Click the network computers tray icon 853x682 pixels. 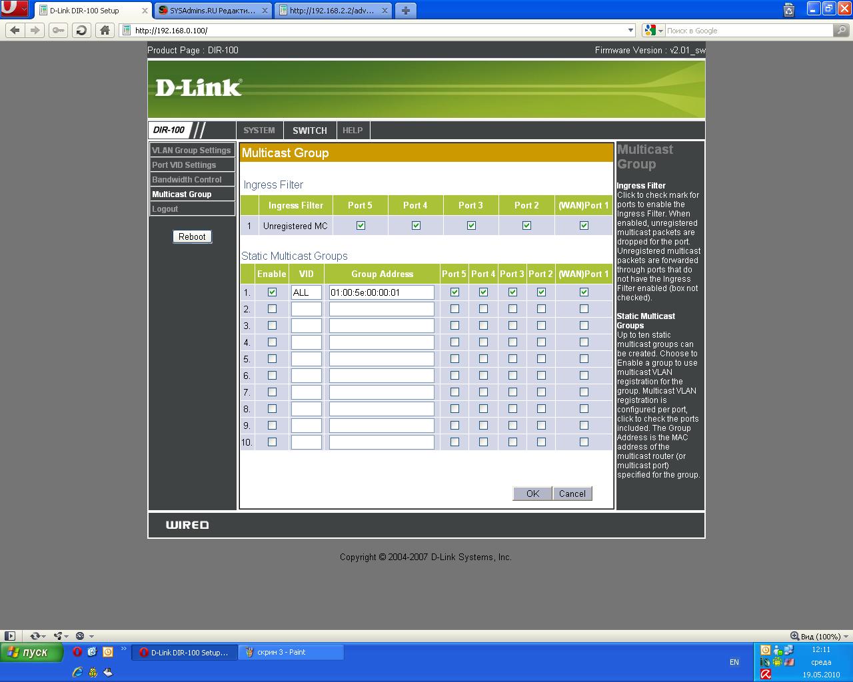tap(789, 650)
